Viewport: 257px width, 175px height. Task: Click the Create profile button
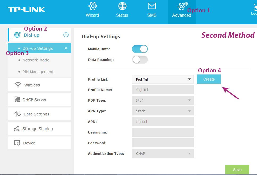click(209, 79)
